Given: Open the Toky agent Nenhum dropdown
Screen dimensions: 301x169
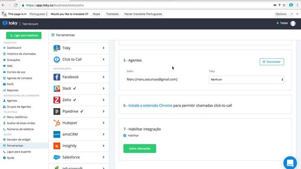Looking at the screenshot, I should (x=246, y=79).
